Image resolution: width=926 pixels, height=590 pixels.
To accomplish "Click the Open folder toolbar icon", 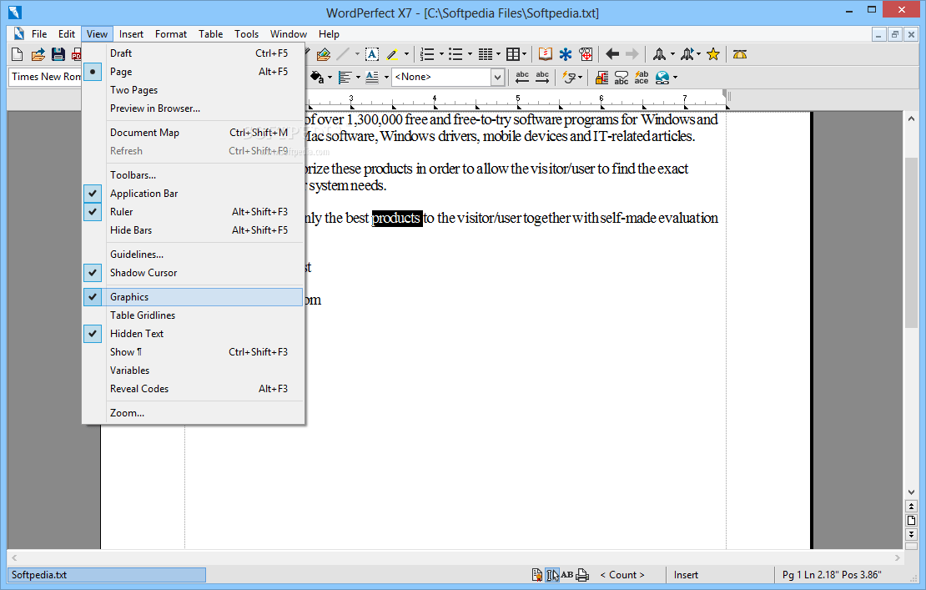I will tap(38, 54).
